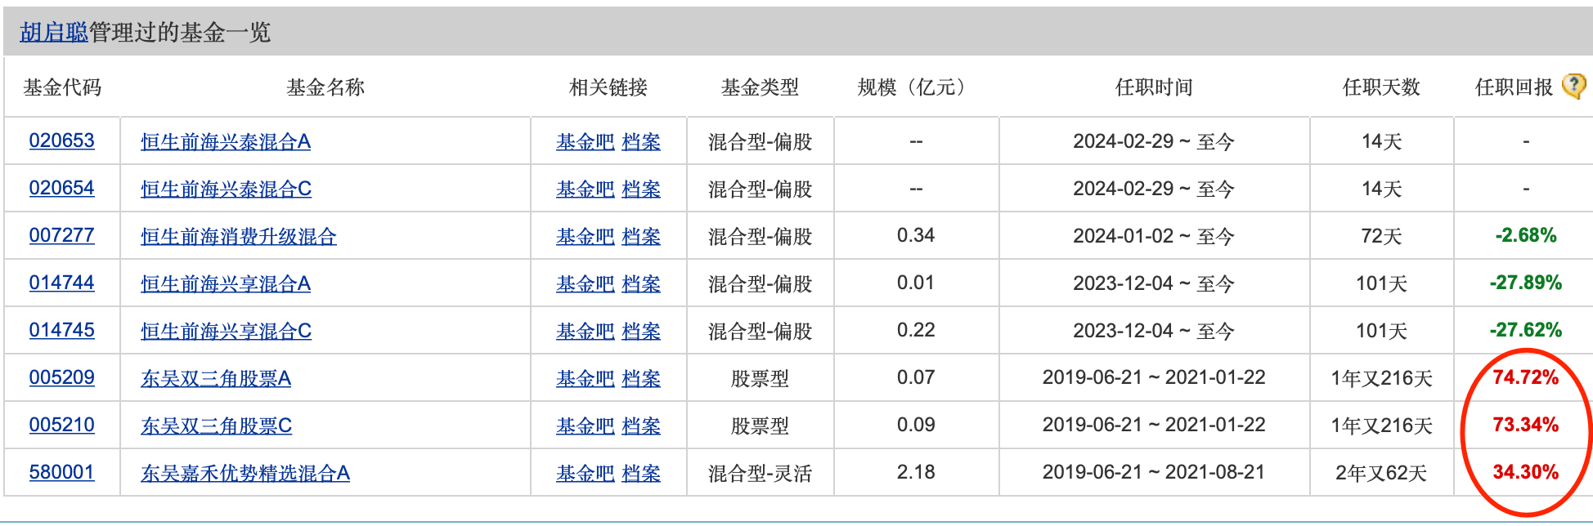Image resolution: width=1593 pixels, height=526 pixels.
Task: Select the 34.30% return value
Action: click(1526, 472)
